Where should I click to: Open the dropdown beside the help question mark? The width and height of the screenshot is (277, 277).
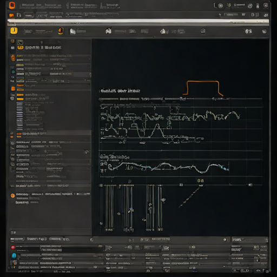[x=231, y=15]
